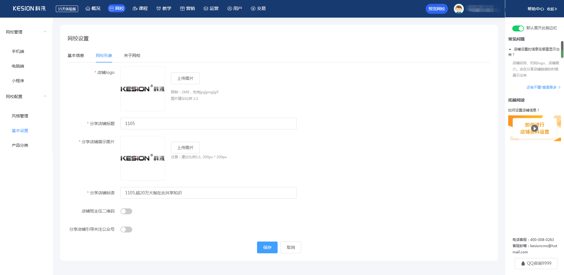Switch to the 关于网校 tab
Image resolution: width=564 pixels, height=275 pixels.
(132, 55)
